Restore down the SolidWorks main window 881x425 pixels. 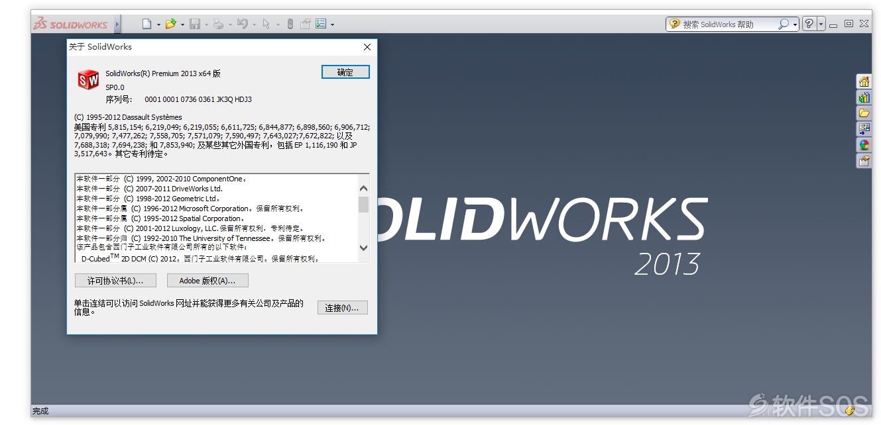849,24
